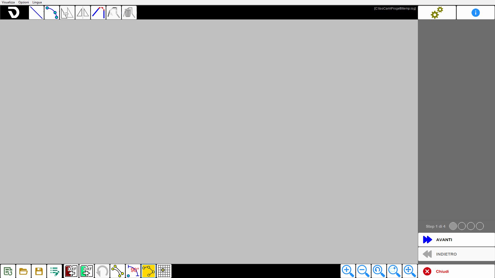Click the import DXF icon
The width and height of the screenshot is (495, 278).
point(71,271)
